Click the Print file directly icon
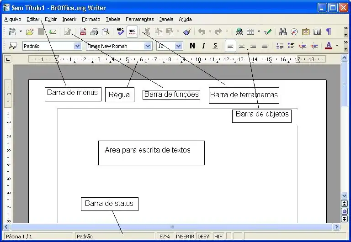 click(94, 32)
